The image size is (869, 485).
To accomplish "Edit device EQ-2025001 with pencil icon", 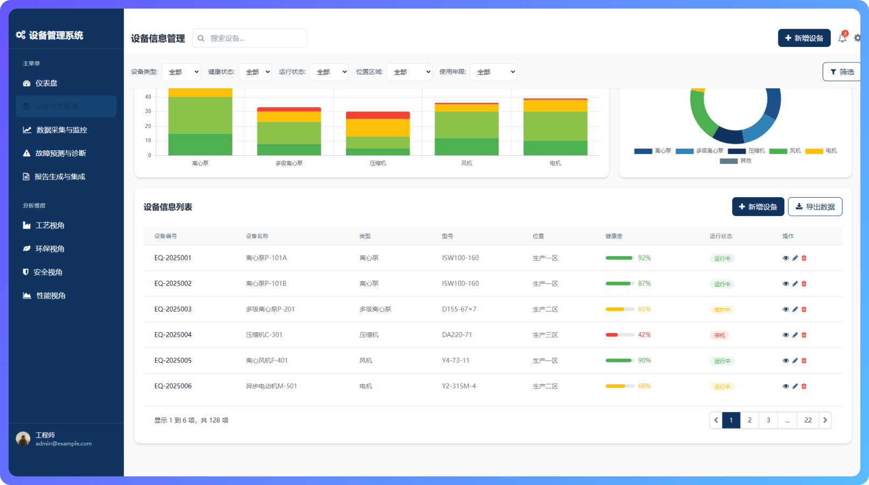I will coord(795,258).
